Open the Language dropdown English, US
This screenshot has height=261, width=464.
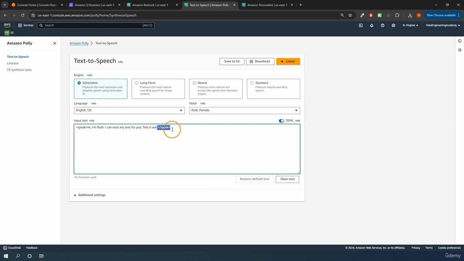pyautogui.click(x=129, y=110)
